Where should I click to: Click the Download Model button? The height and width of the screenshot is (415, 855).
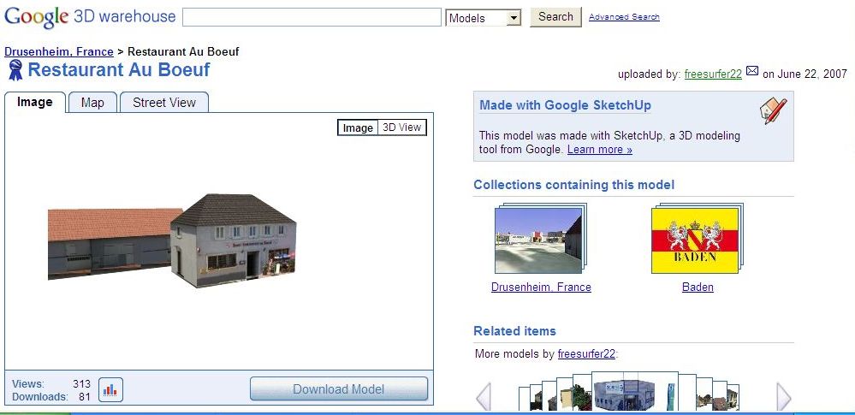point(338,389)
